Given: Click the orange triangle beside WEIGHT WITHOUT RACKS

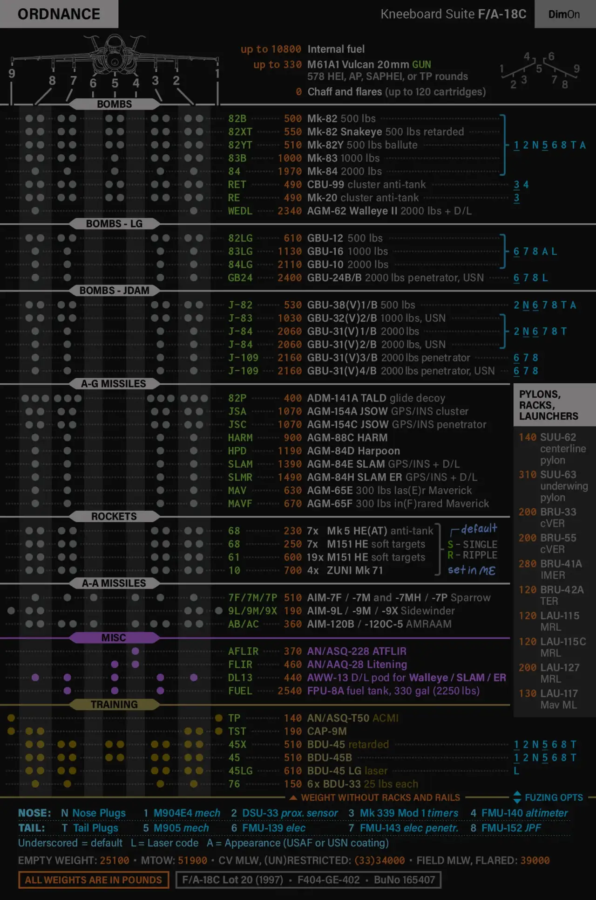Looking at the screenshot, I should 293,797.
